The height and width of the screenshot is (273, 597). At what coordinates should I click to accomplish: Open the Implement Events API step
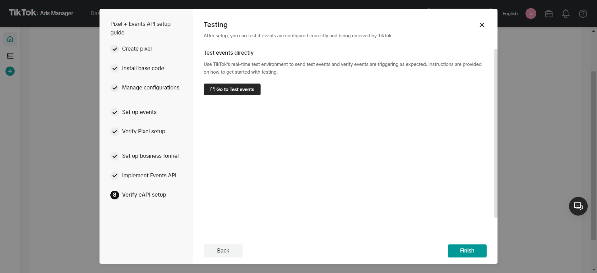tap(149, 175)
